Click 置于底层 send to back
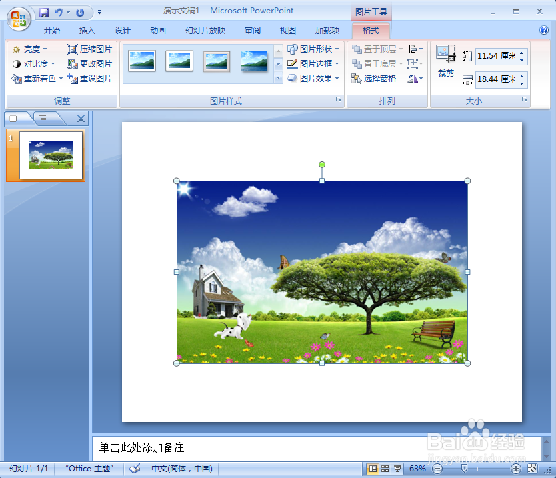The height and width of the screenshot is (478, 556). [x=377, y=64]
